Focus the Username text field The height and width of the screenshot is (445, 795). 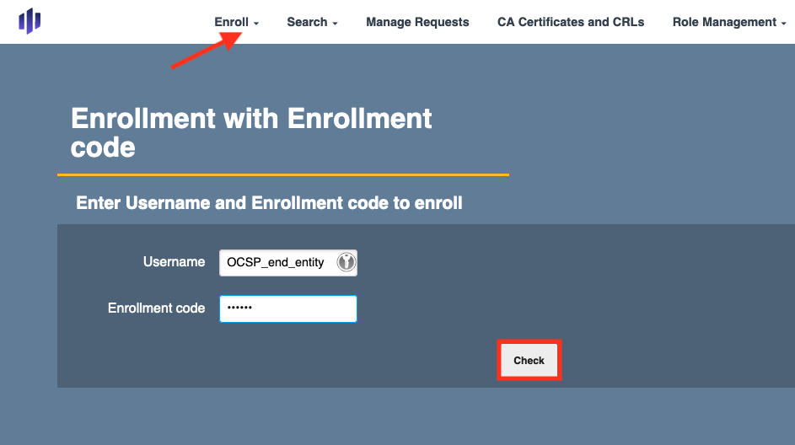(278, 262)
